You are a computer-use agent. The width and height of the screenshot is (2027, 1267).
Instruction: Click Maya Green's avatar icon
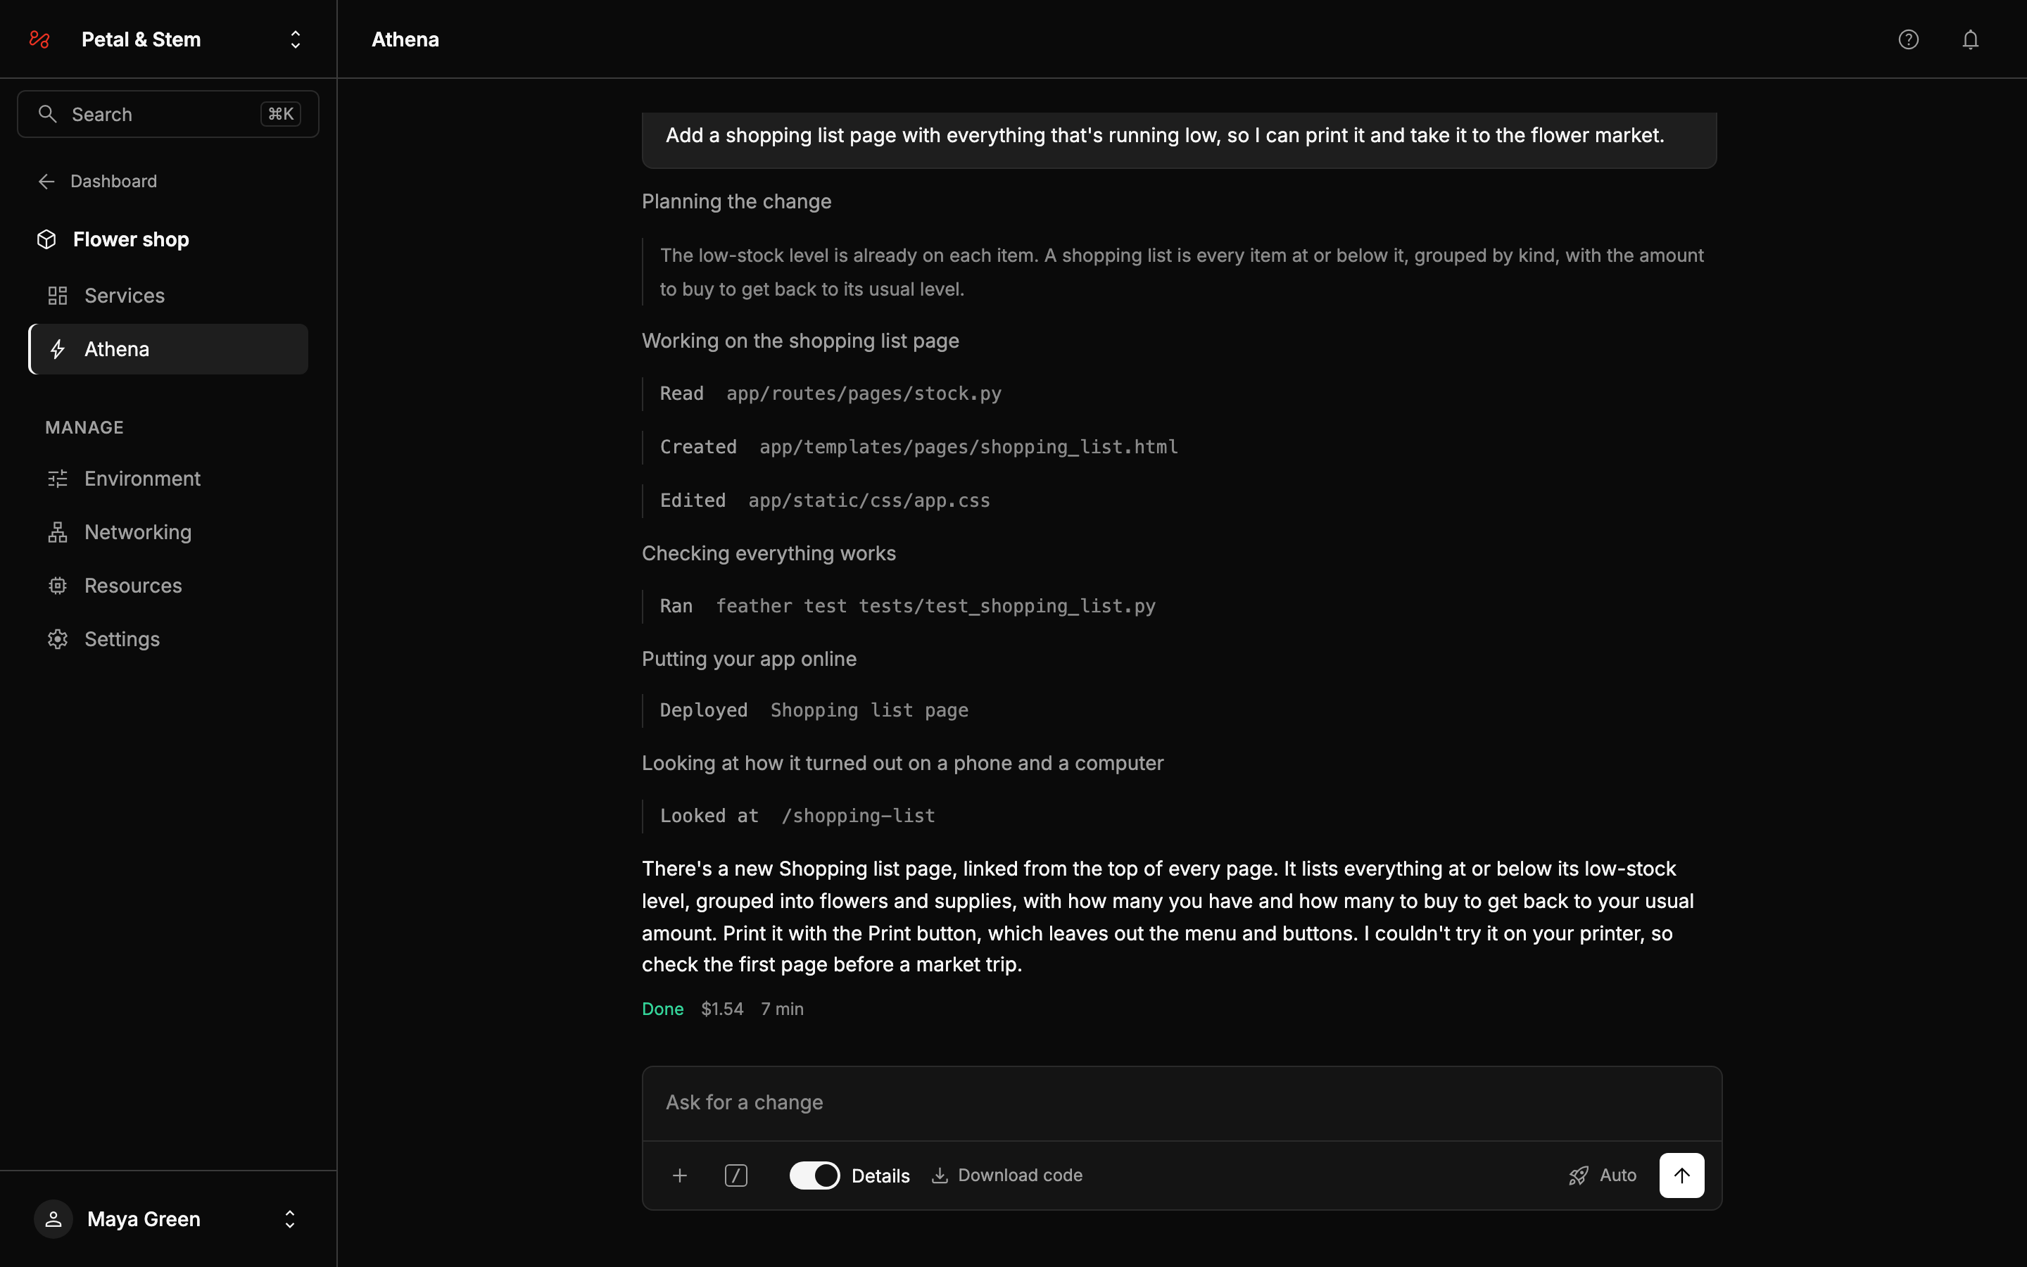[x=53, y=1219]
